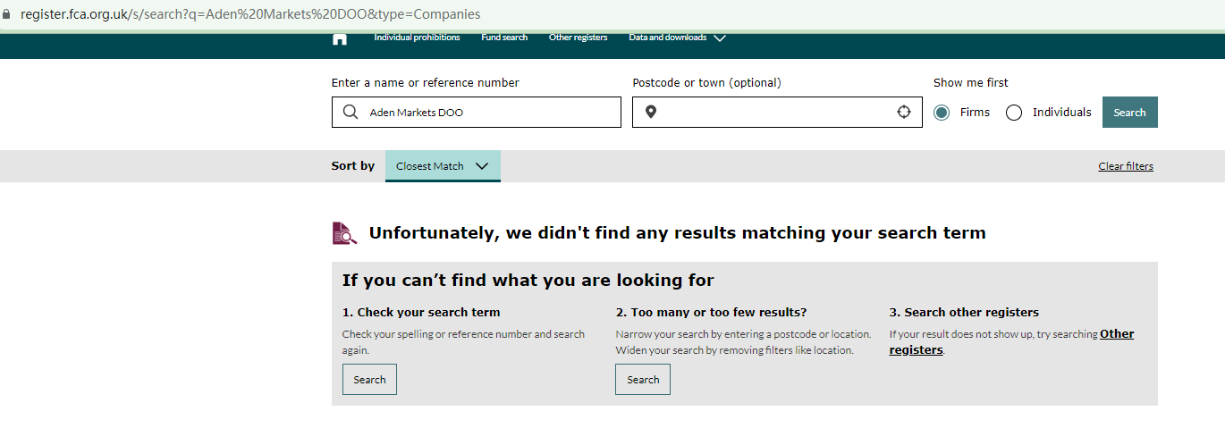Go to Other registers in navigation
1225x445 pixels.
pyautogui.click(x=578, y=38)
